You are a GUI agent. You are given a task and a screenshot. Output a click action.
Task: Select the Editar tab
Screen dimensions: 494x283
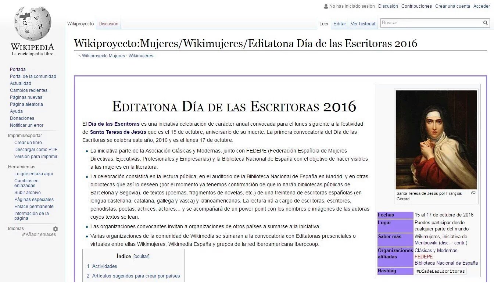click(x=340, y=24)
